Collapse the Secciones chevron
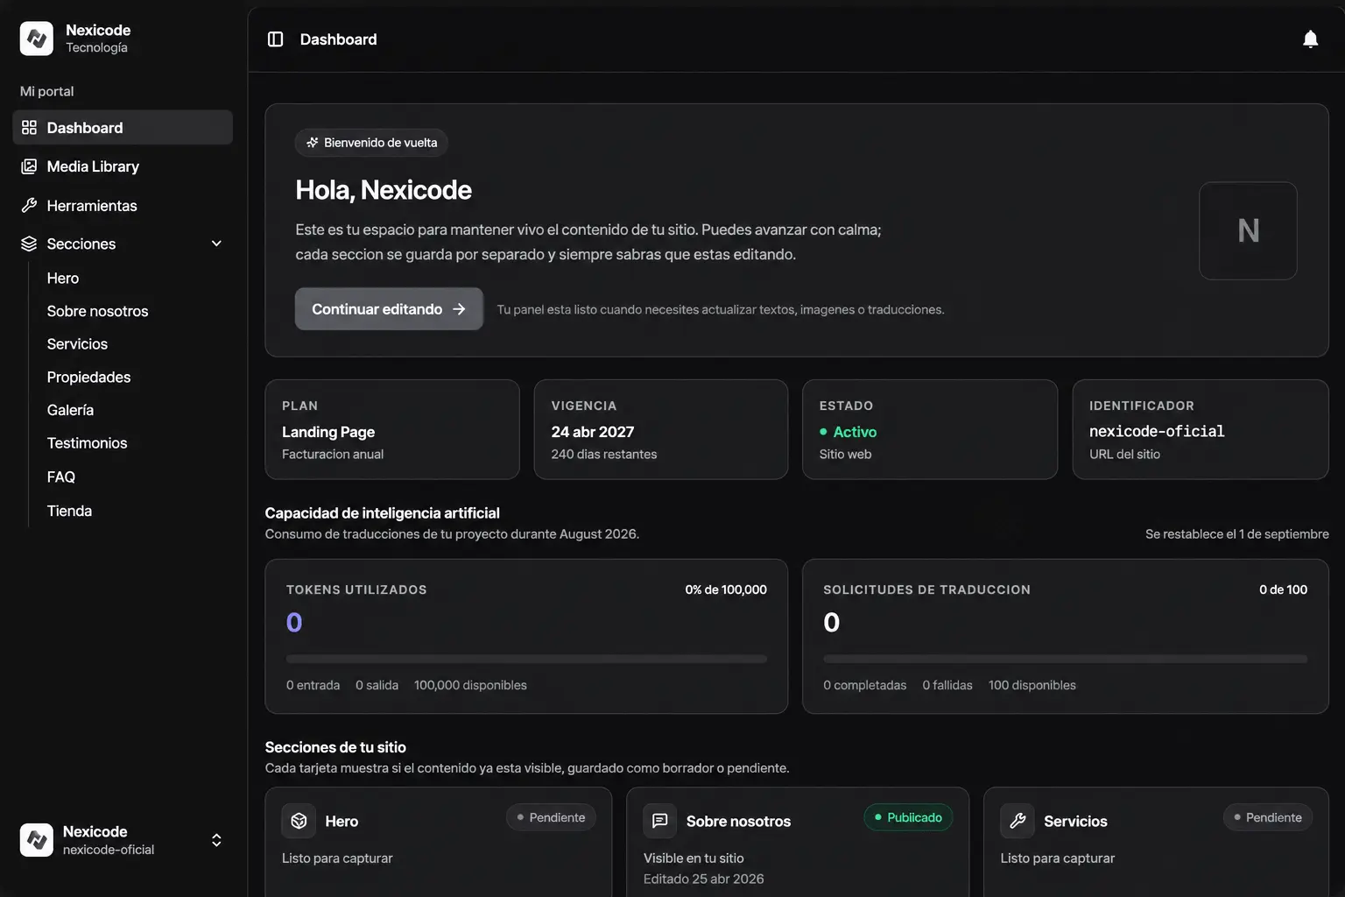Viewport: 1345px width, 897px height. 216,244
